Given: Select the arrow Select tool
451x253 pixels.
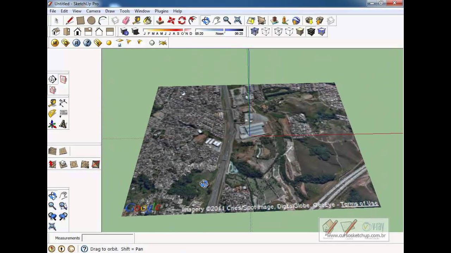Looking at the screenshot, I should click(57, 21).
